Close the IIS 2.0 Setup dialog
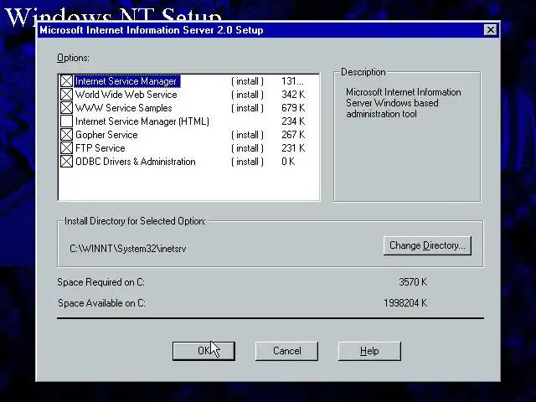 [491, 30]
